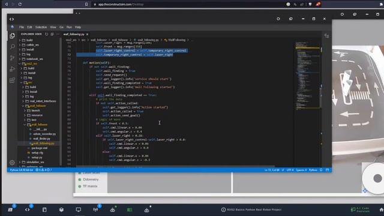This screenshot has width=384, height=216.
Task: Click the Python 3.8.10 interpreter in the status bar
Action: pyautogui.click(x=22, y=170)
